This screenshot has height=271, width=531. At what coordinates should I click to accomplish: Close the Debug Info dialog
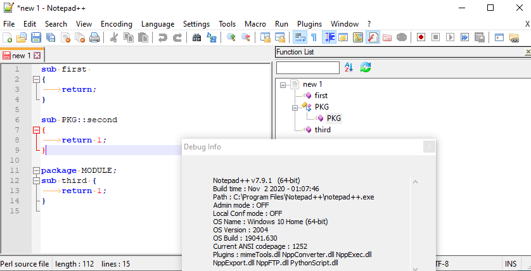[429, 147]
